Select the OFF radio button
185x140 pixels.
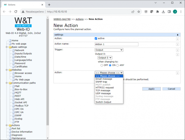coord(102,65)
